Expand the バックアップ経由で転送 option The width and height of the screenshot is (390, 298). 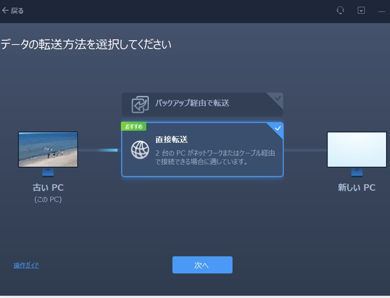(x=202, y=104)
